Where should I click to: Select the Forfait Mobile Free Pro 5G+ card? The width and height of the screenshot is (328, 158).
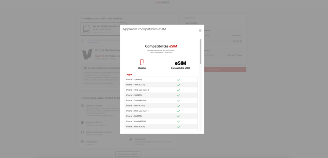(x=103, y=29)
